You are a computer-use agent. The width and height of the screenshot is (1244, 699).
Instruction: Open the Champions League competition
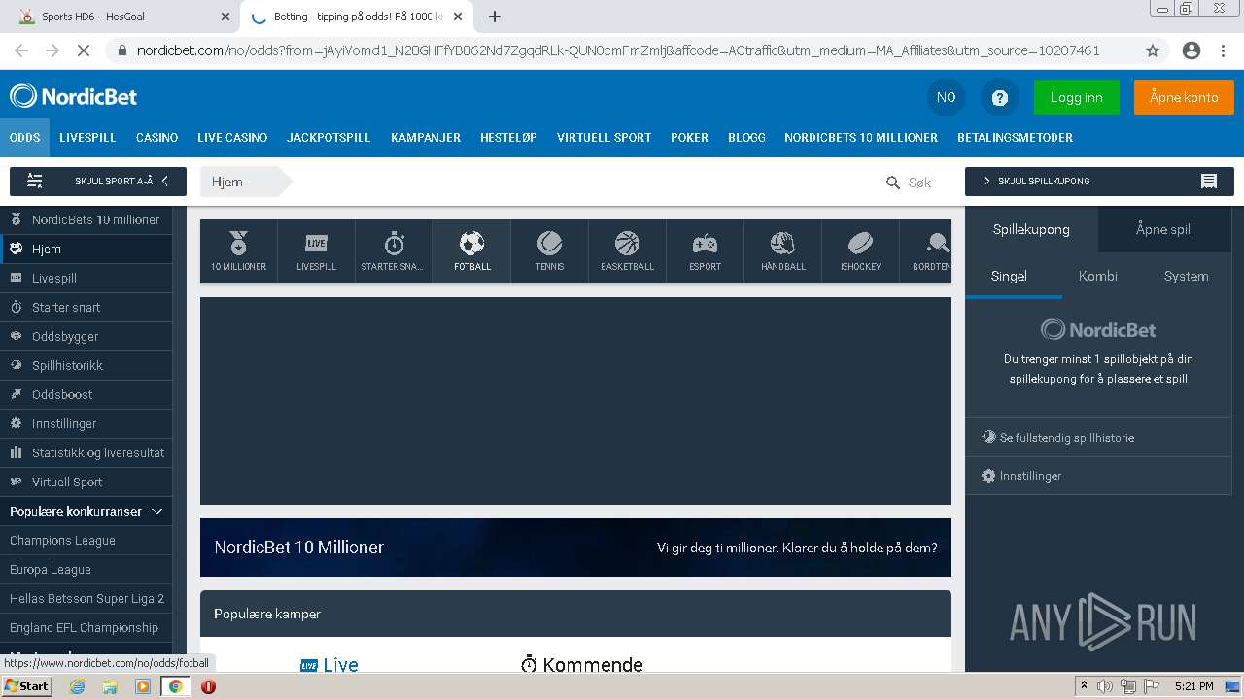86,541
